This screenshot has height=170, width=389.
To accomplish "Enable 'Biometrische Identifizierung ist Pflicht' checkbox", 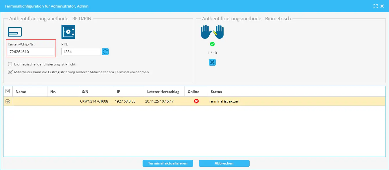I will point(10,64).
